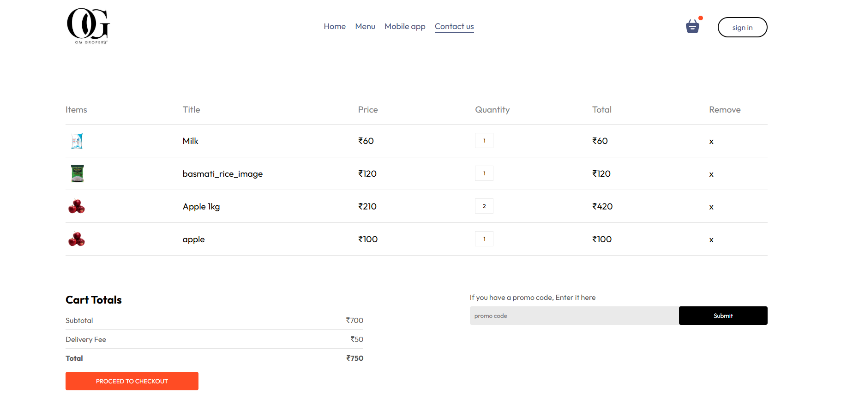
Task: Open the Contact us link
Action: click(x=454, y=26)
